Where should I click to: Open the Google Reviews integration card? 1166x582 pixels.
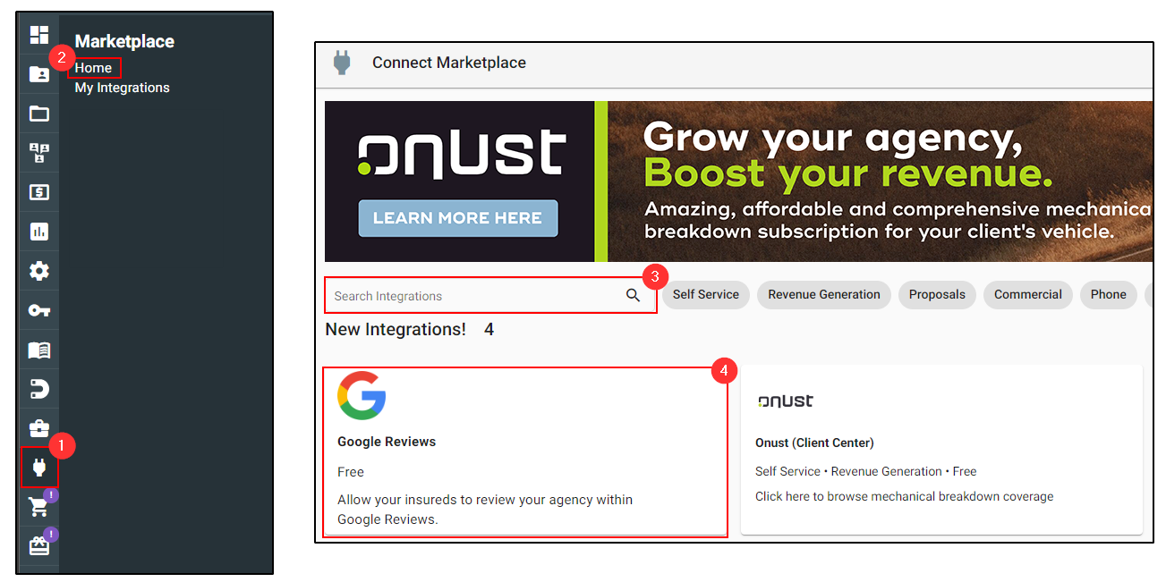tap(526, 451)
